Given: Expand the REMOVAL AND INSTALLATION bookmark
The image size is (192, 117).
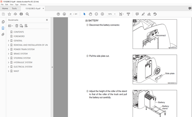Looking at the screenshot, I should 8,45.
